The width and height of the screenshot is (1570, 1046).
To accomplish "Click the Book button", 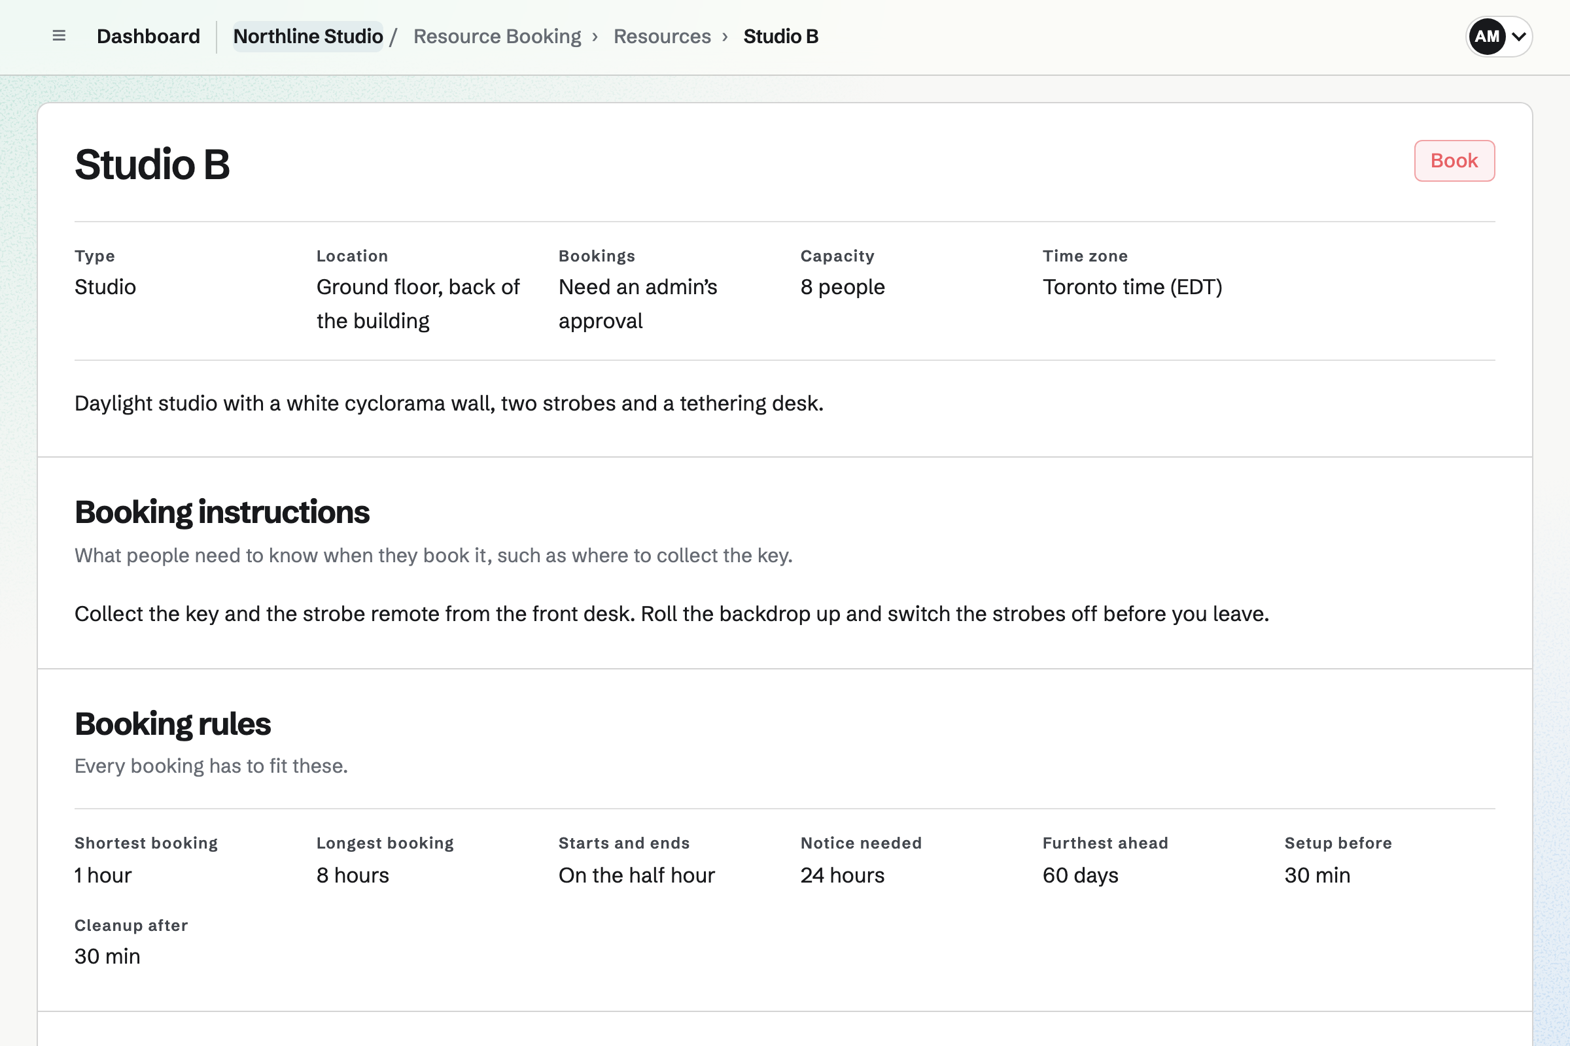I will pos(1454,161).
